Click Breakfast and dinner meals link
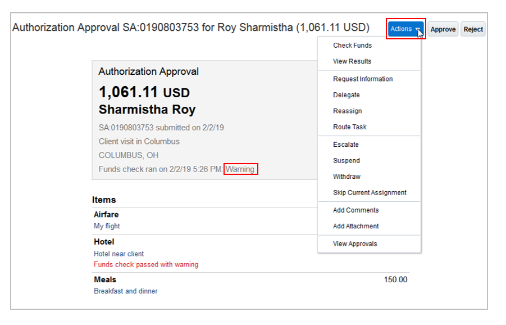The width and height of the screenshot is (506, 325). tap(126, 291)
